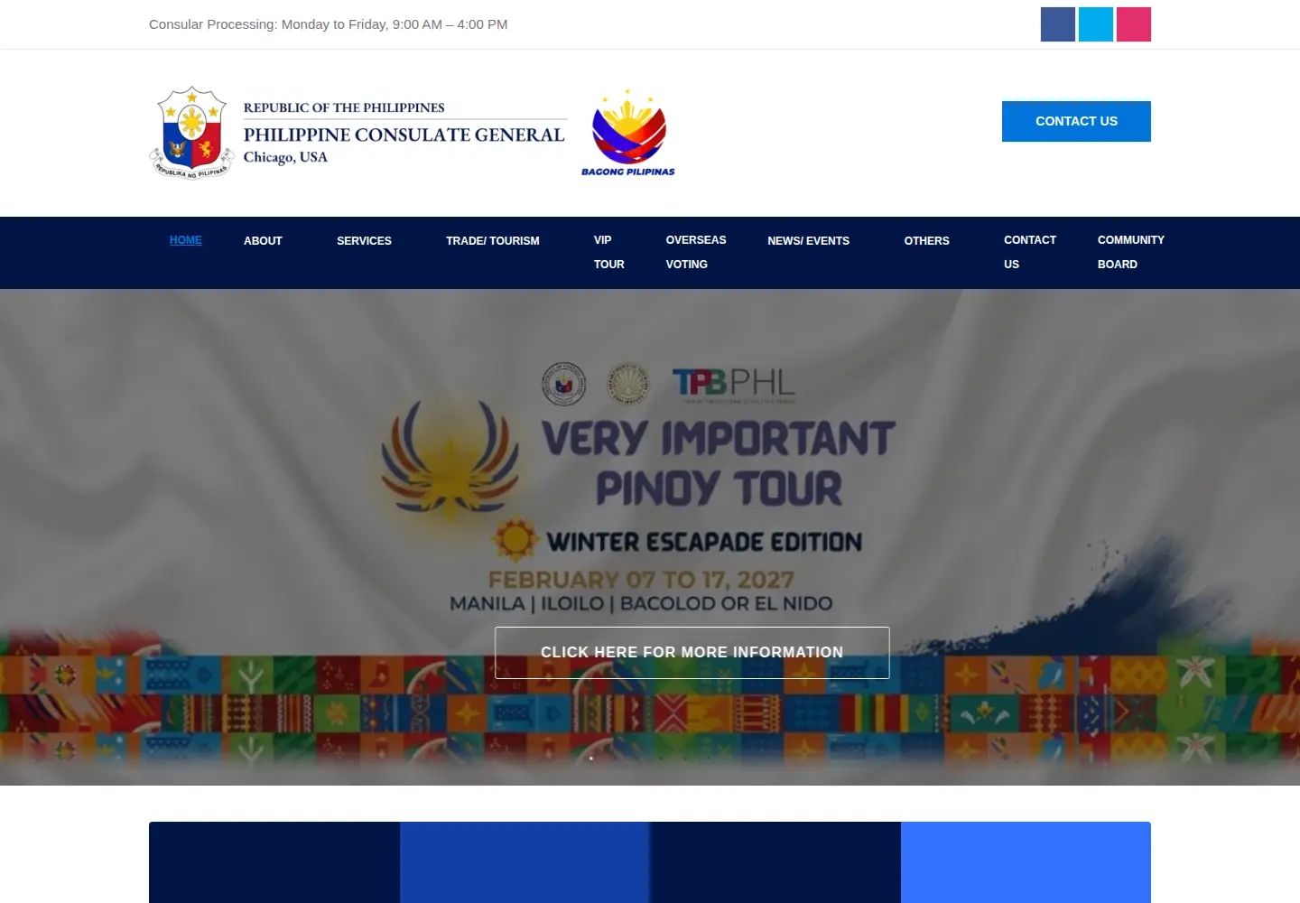Click the Bagong Pilipinas logo
The height and width of the screenshot is (903, 1300).
tap(628, 133)
